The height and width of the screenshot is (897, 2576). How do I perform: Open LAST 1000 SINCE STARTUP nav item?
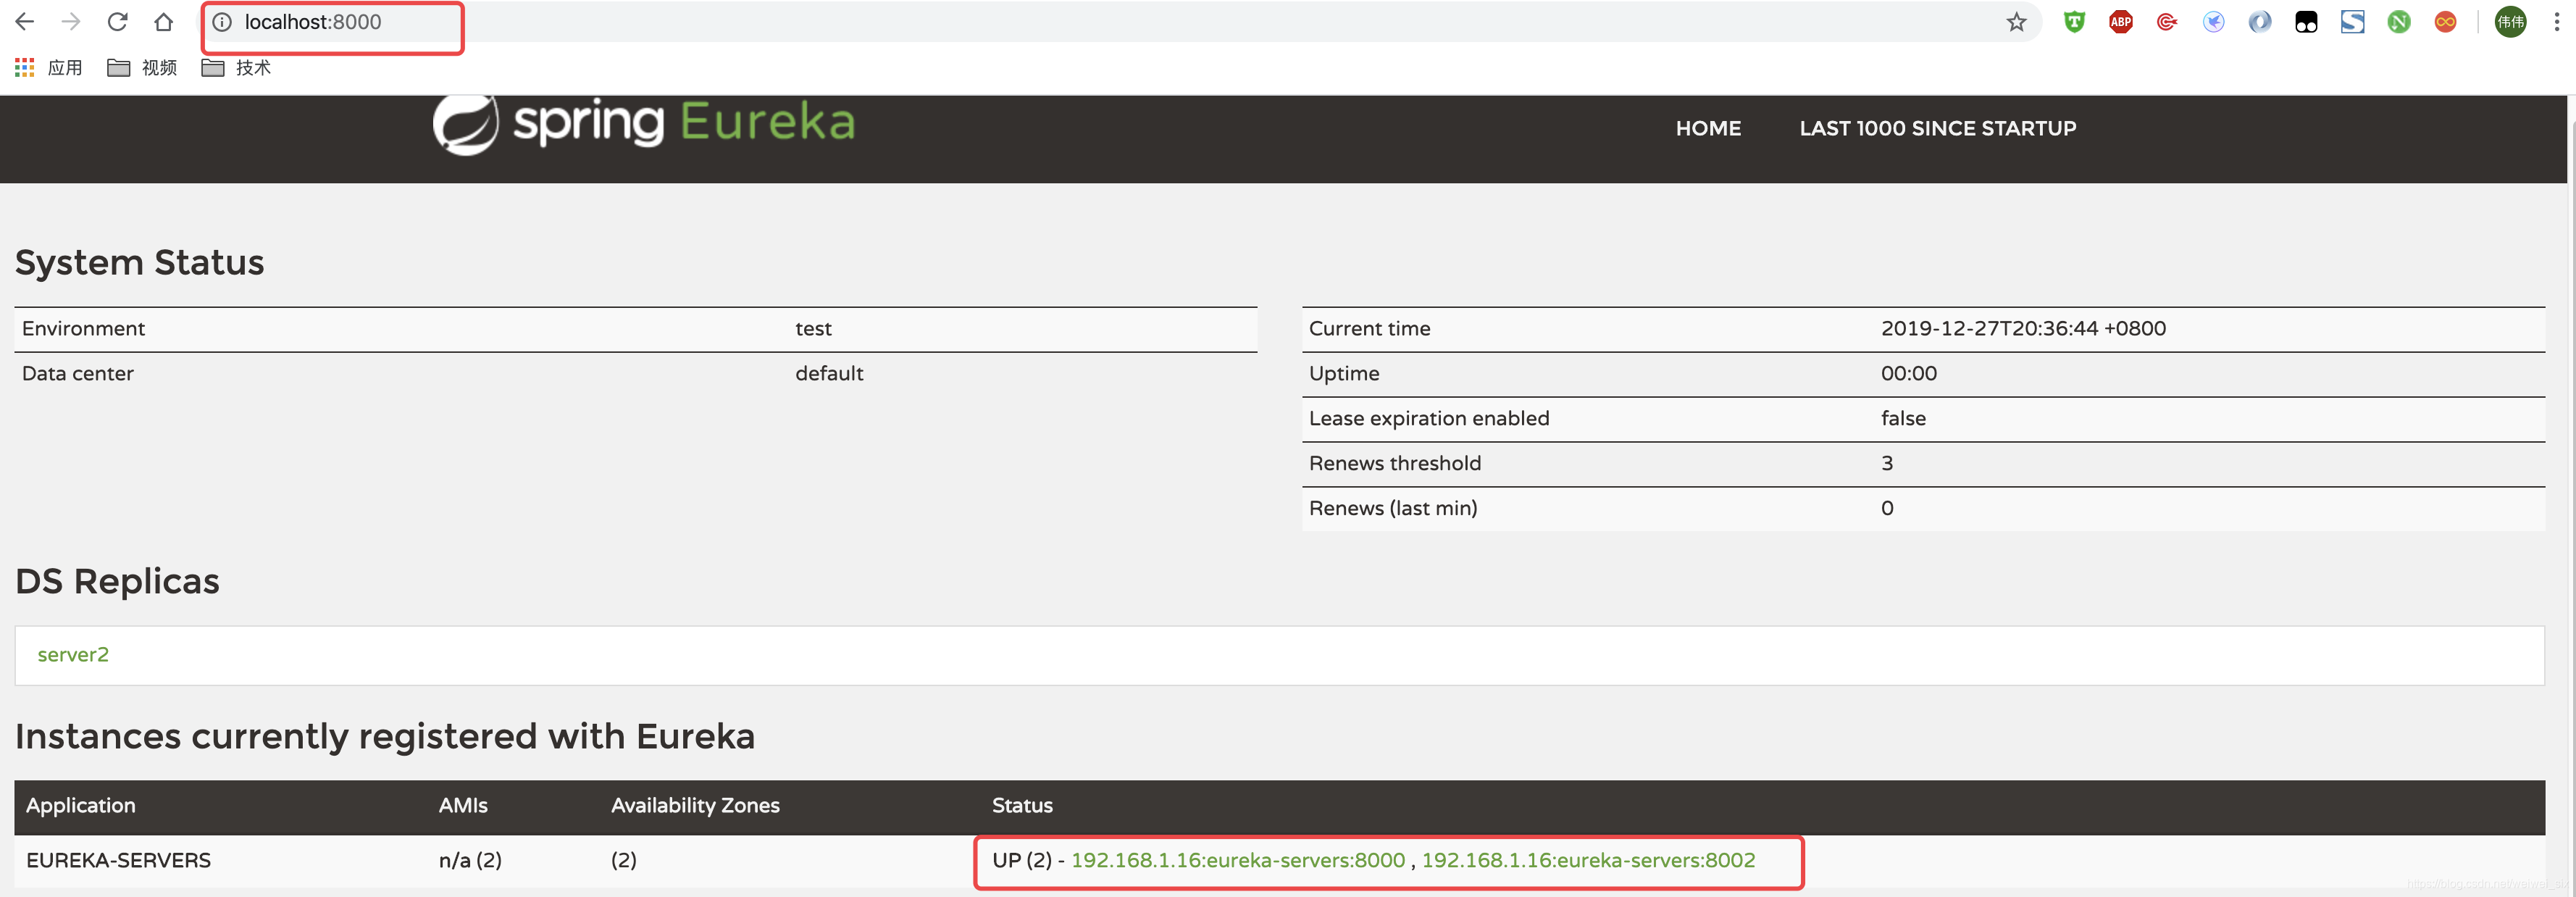[x=1937, y=128]
